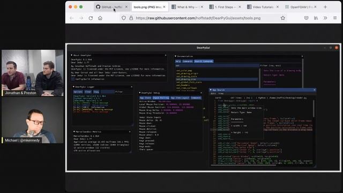
Task: Close the App Source panel
Action: 315,90
